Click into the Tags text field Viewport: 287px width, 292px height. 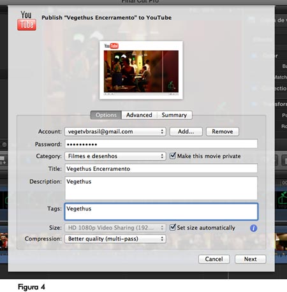tap(161, 212)
